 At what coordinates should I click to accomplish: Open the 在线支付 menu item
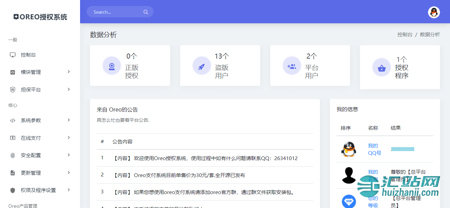(x=40, y=138)
